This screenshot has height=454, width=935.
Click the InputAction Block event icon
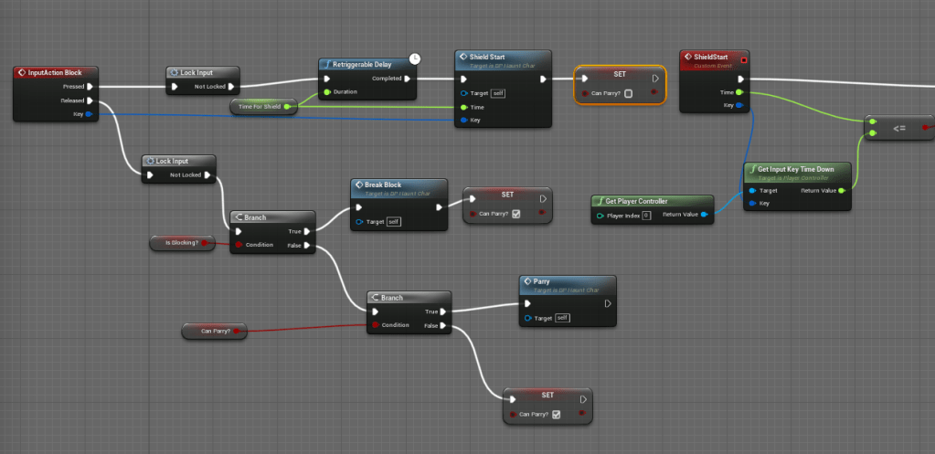[x=22, y=72]
